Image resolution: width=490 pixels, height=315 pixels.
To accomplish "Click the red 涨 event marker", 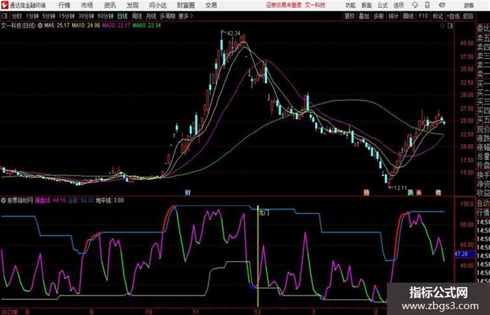I will coord(419,192).
